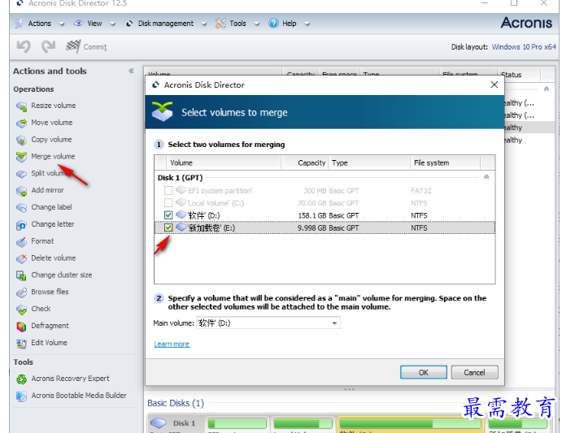Screen dimensions: 562x433
Task: Open Acronis Recovery Expert tool icon
Action: pyautogui.click(x=21, y=379)
